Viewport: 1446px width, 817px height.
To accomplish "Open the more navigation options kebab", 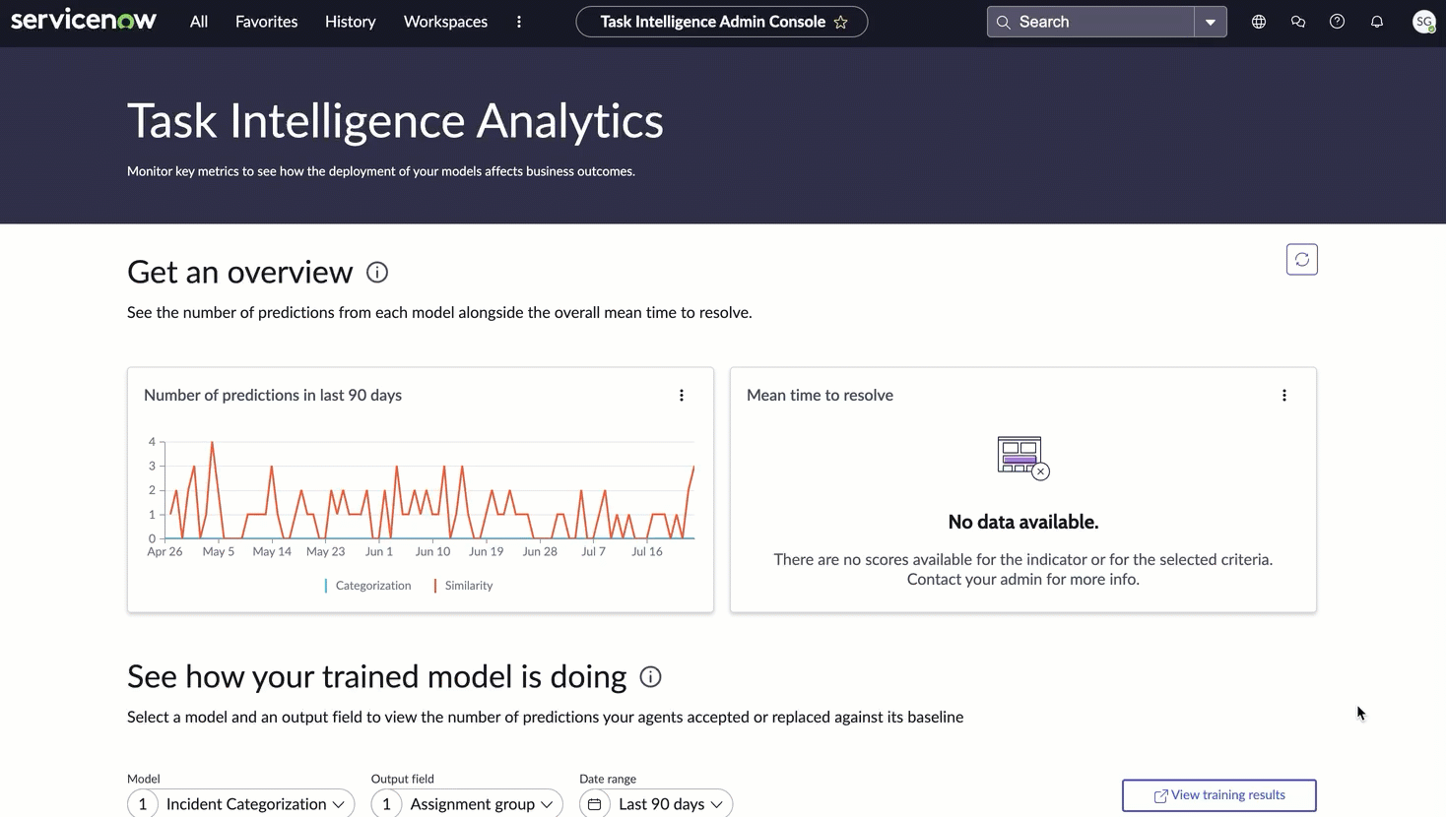I will [x=519, y=22].
